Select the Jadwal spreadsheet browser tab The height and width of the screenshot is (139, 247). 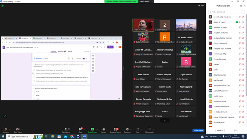pos(39,38)
